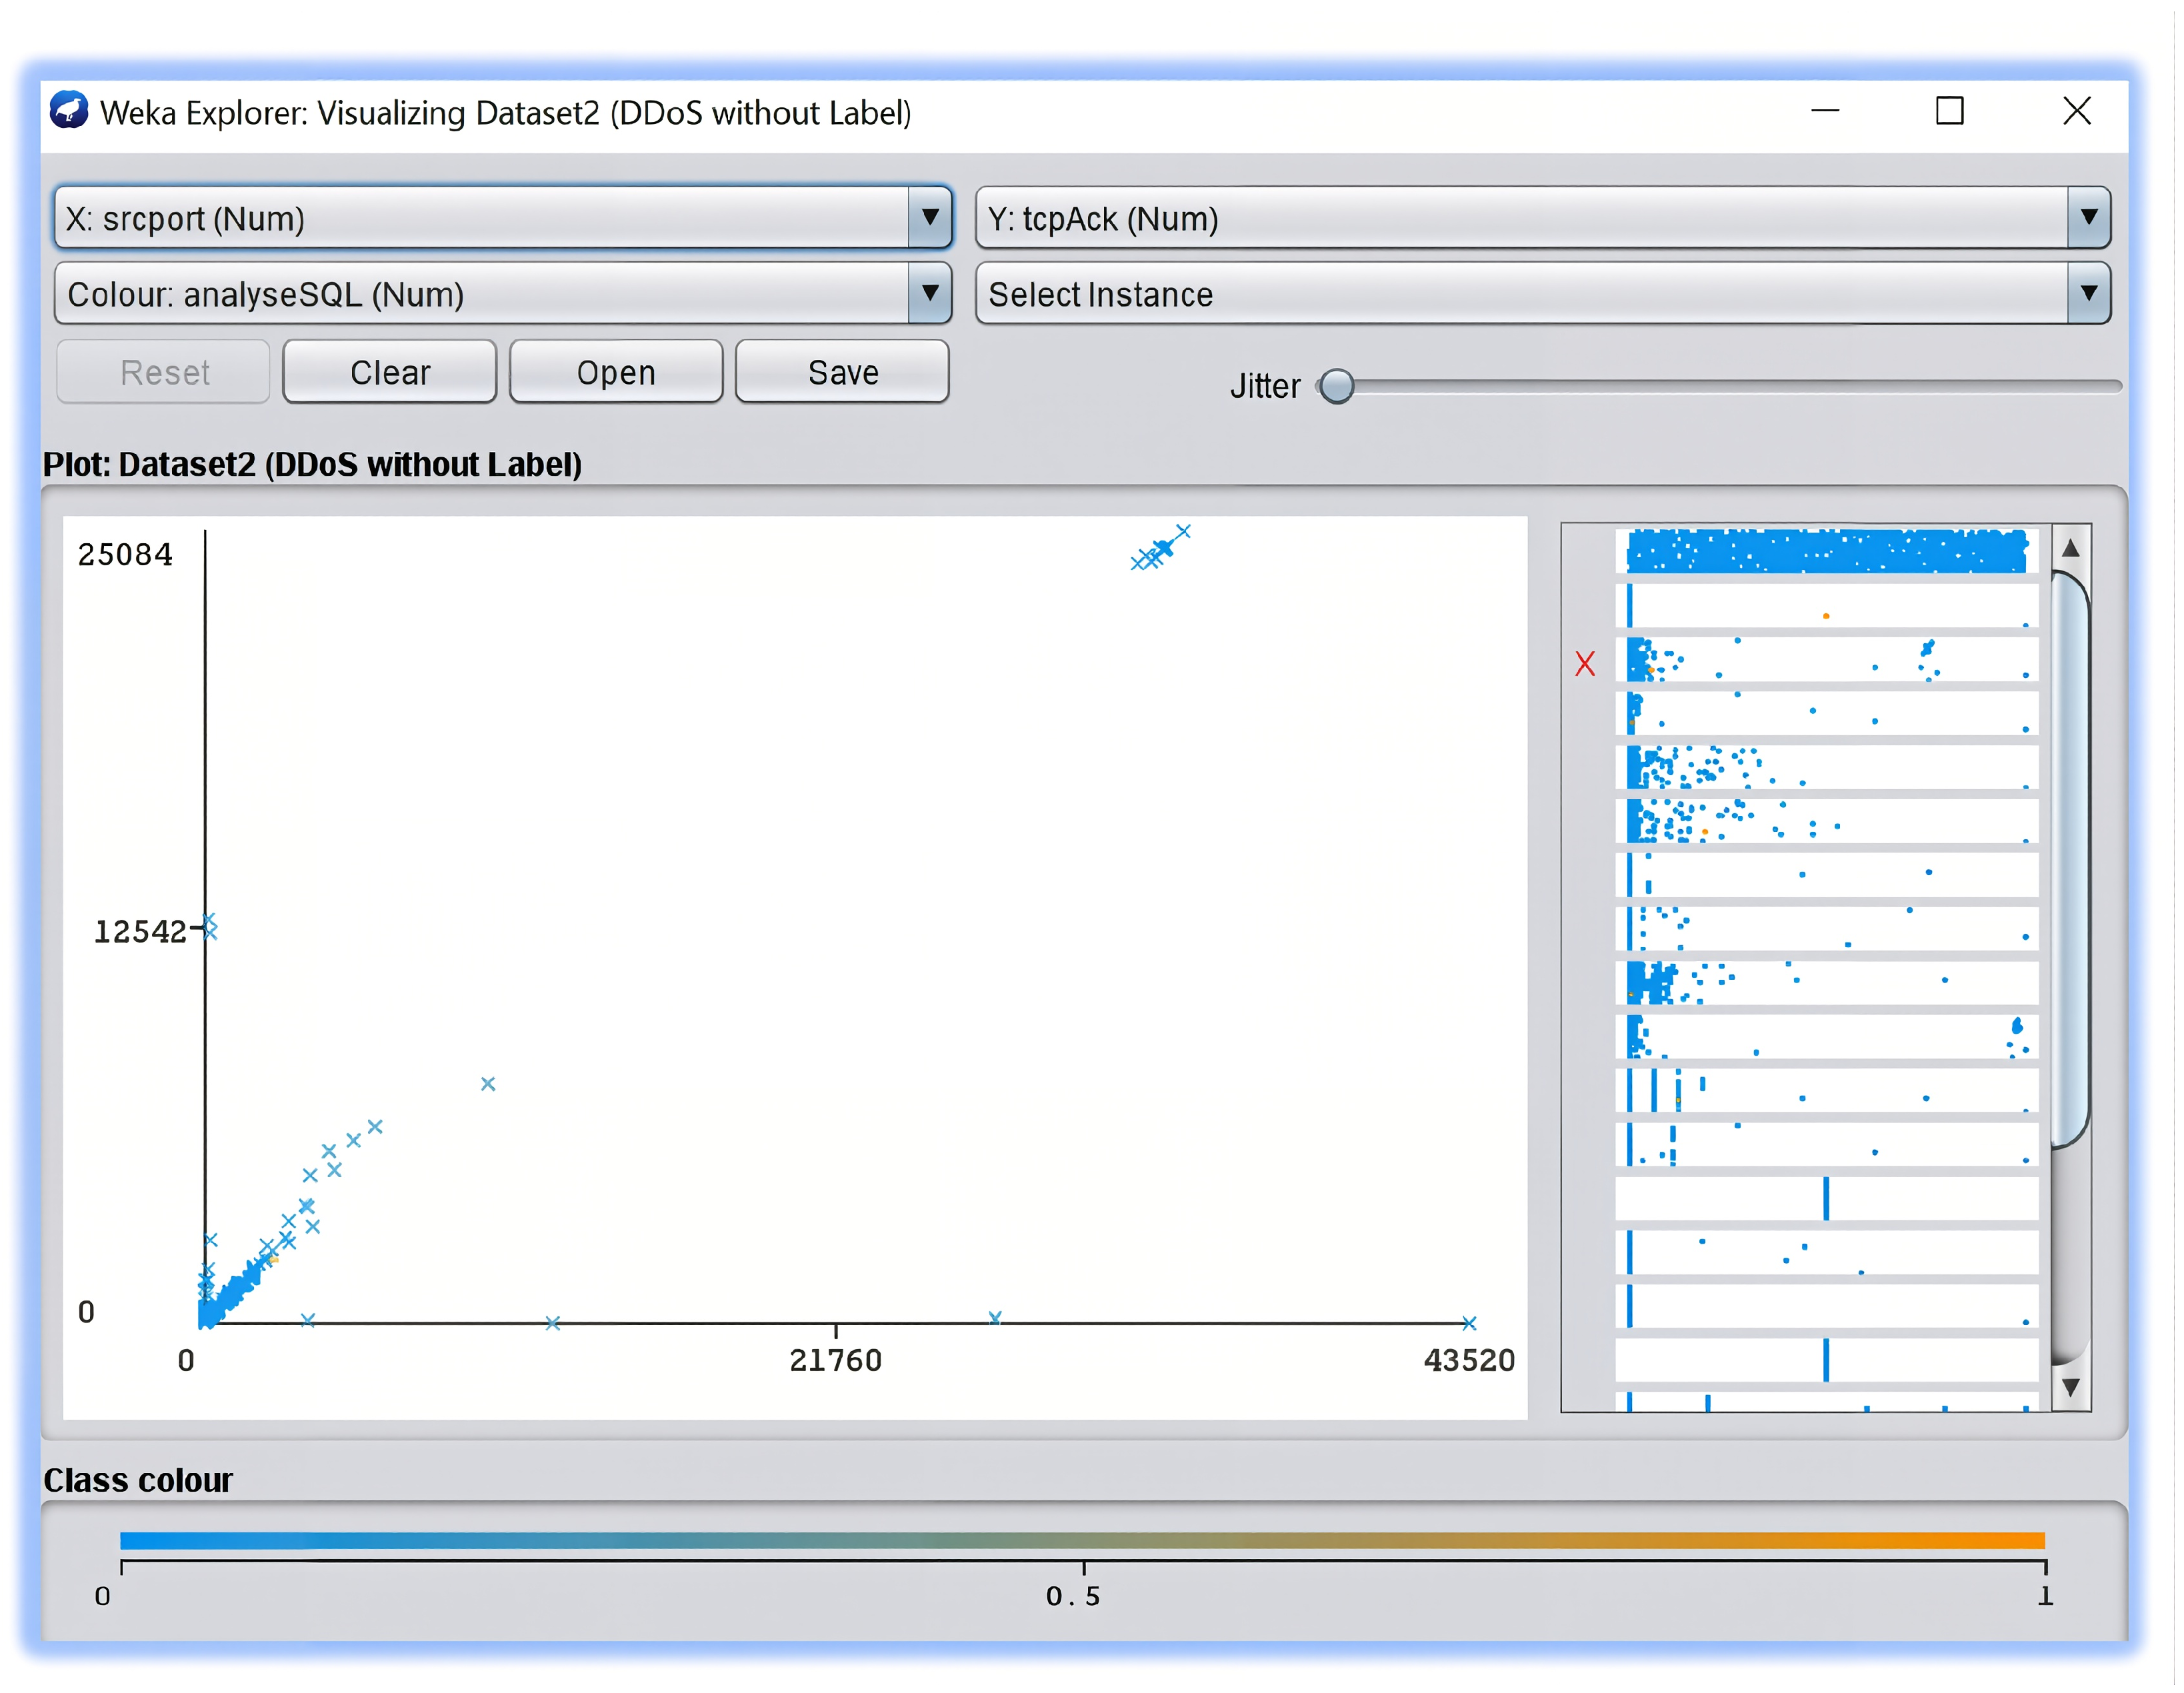Open the X: srcport (Num) dropdown arrow
The height and width of the screenshot is (1693, 2184).
pos(930,218)
